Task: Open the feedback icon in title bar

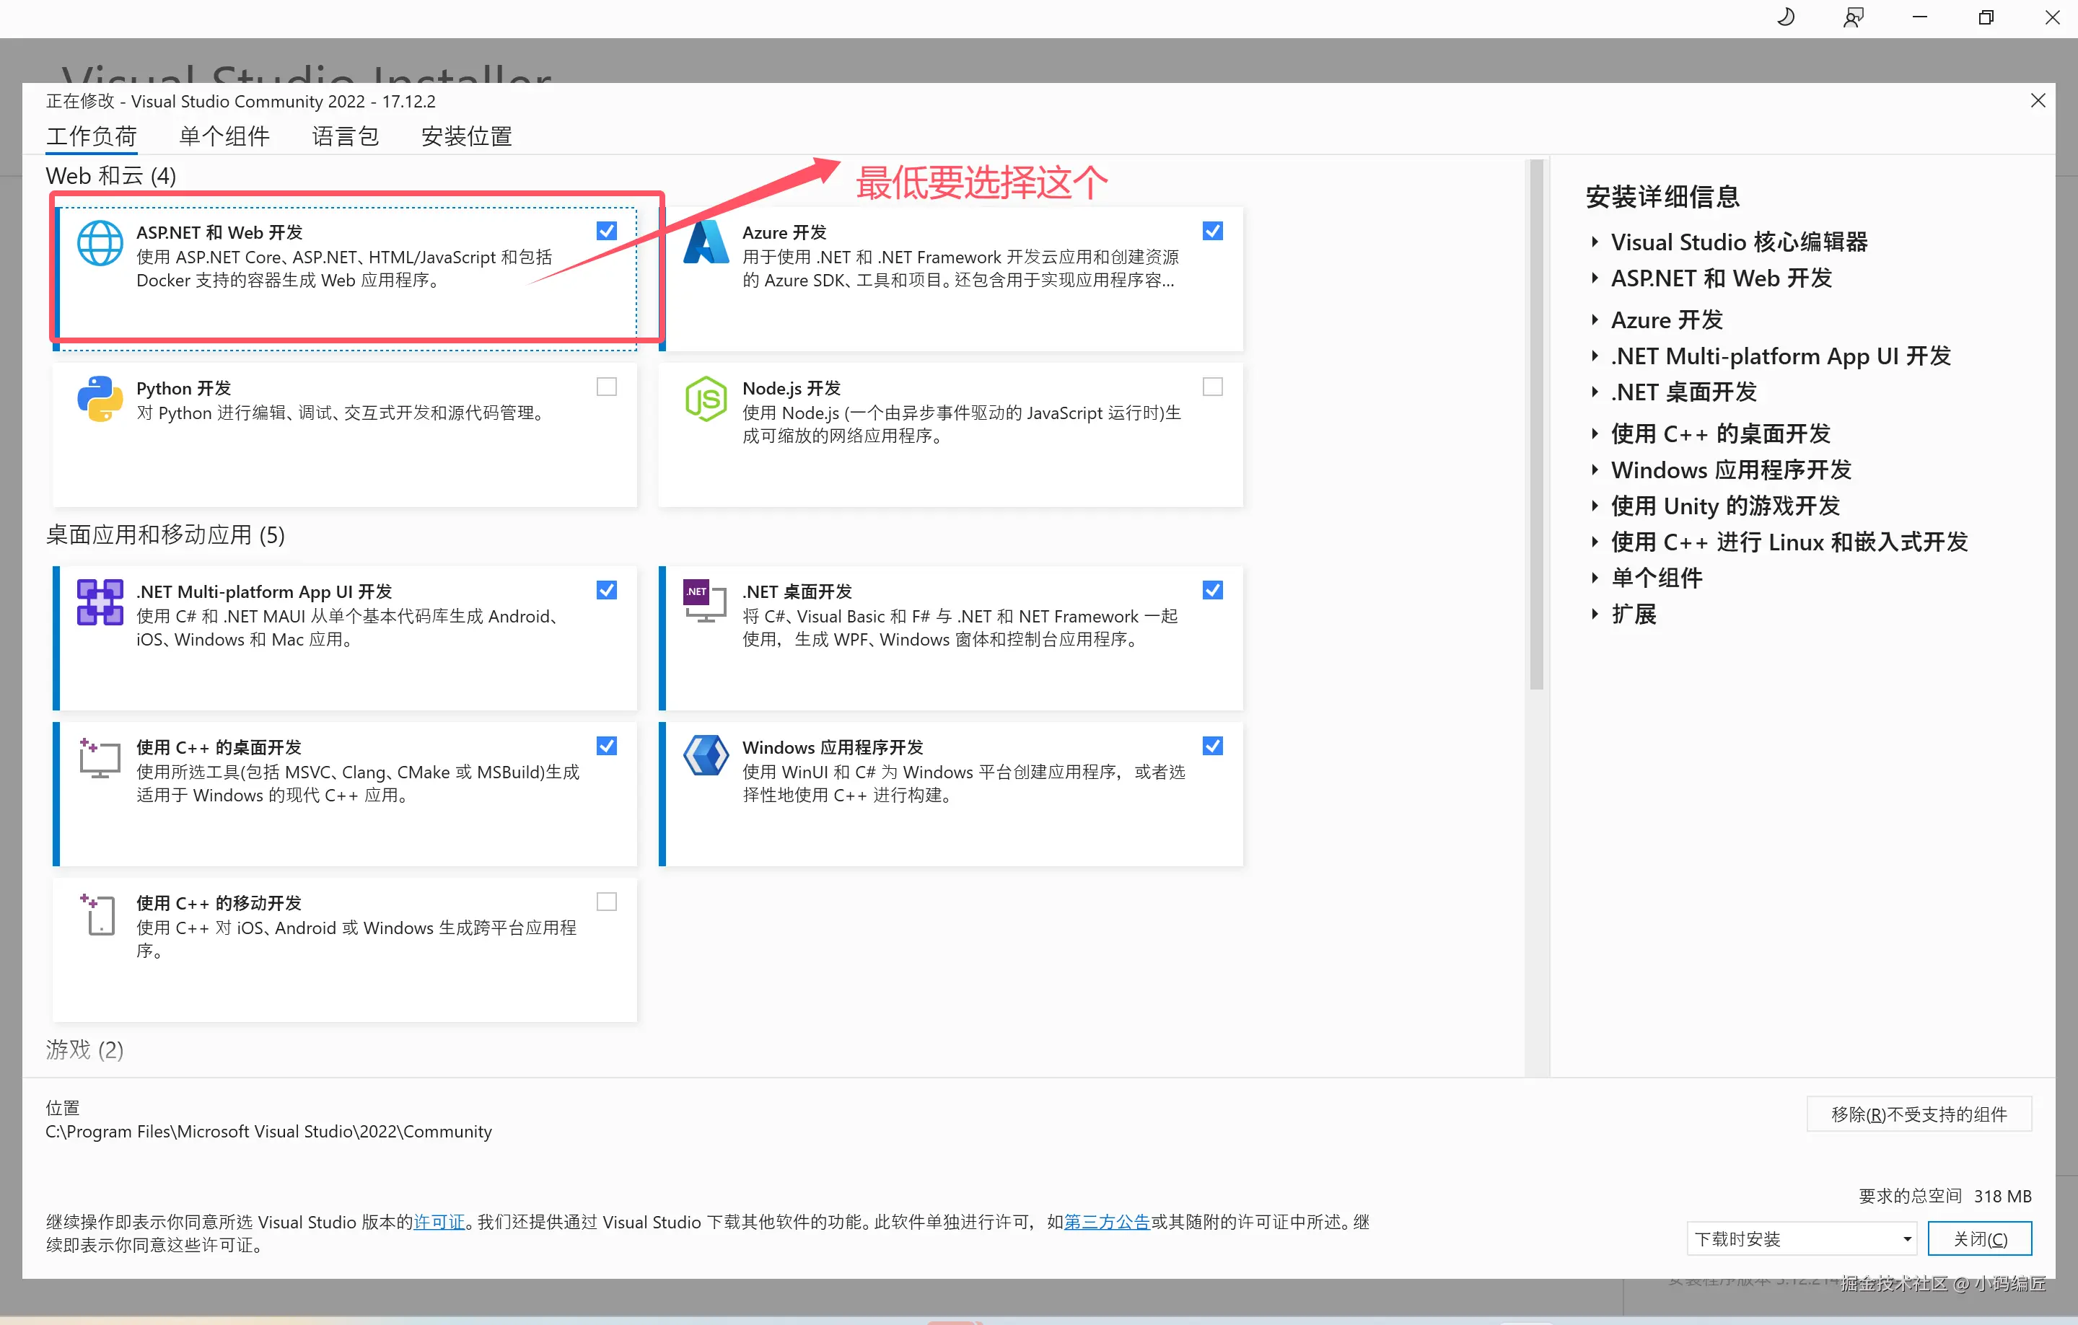Action: [1853, 17]
